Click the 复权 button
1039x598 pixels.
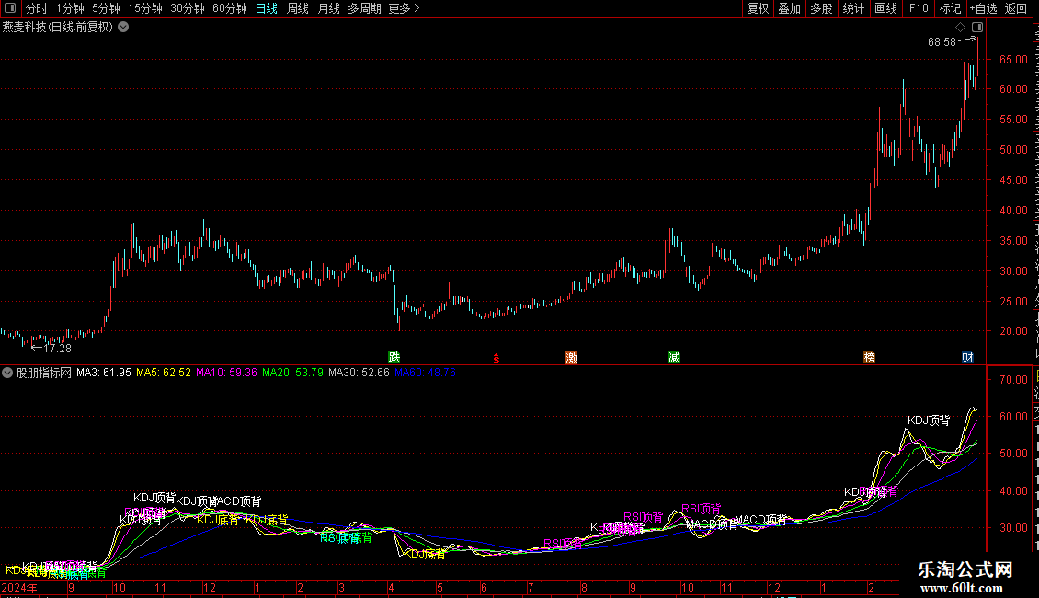(758, 8)
